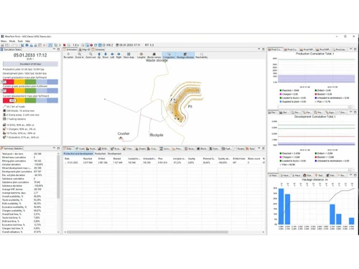
Task: Select the Production sub-tab
Action: [100, 154]
